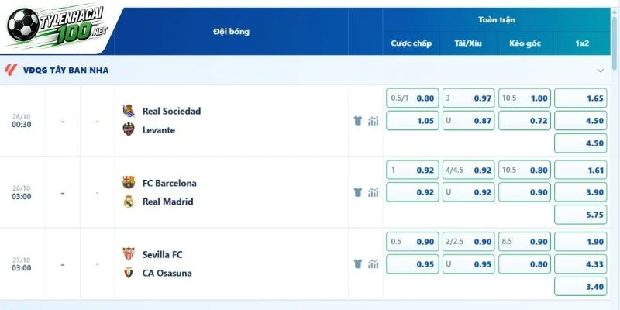Image resolution: width=620 pixels, height=310 pixels.
Task: Click the Tylenhacai100 soccer ball logo
Action: pyautogui.click(x=23, y=25)
